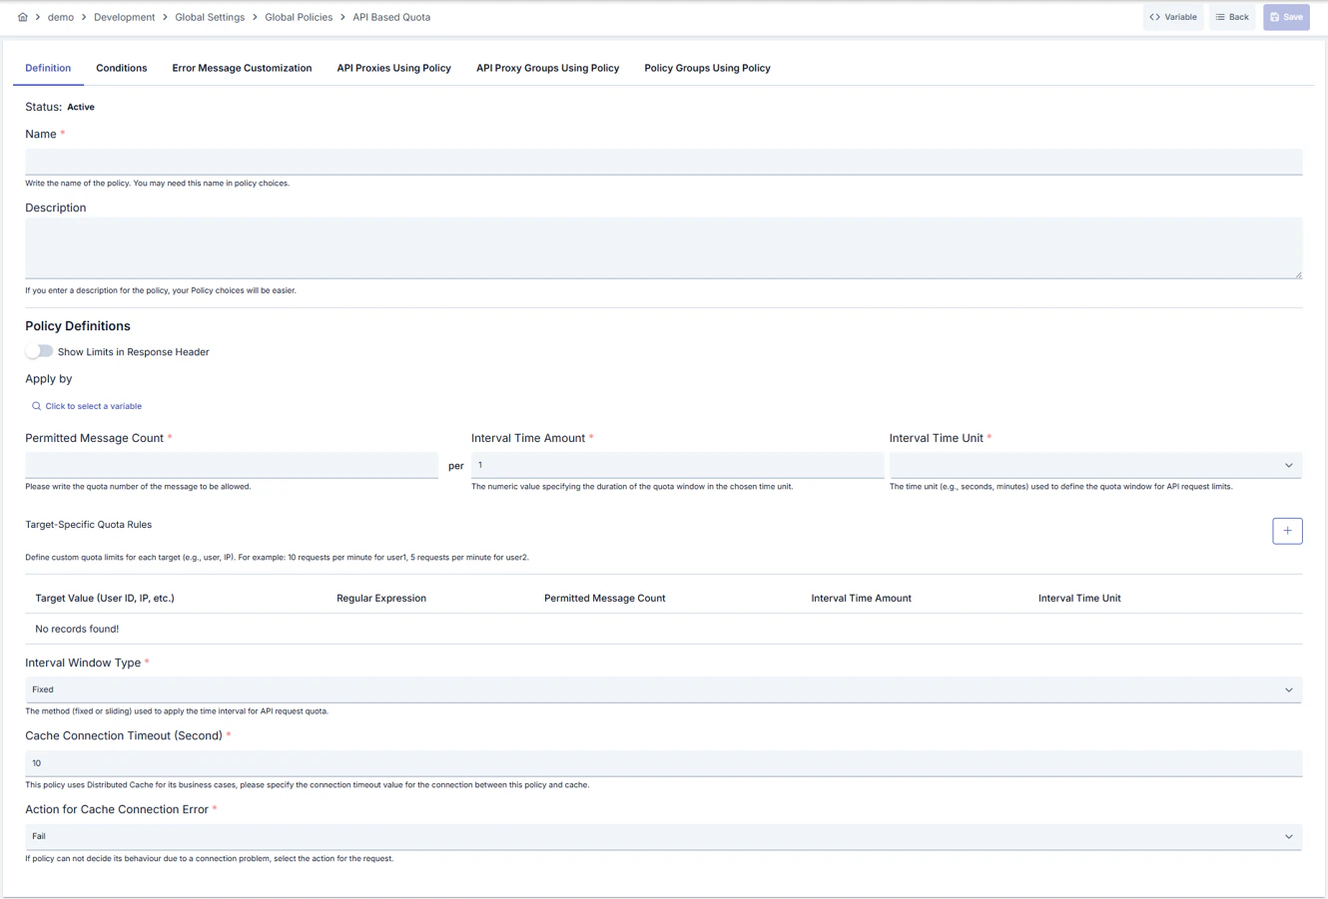1328x899 pixels.
Task: Click the Back button
Action: click(x=1232, y=17)
